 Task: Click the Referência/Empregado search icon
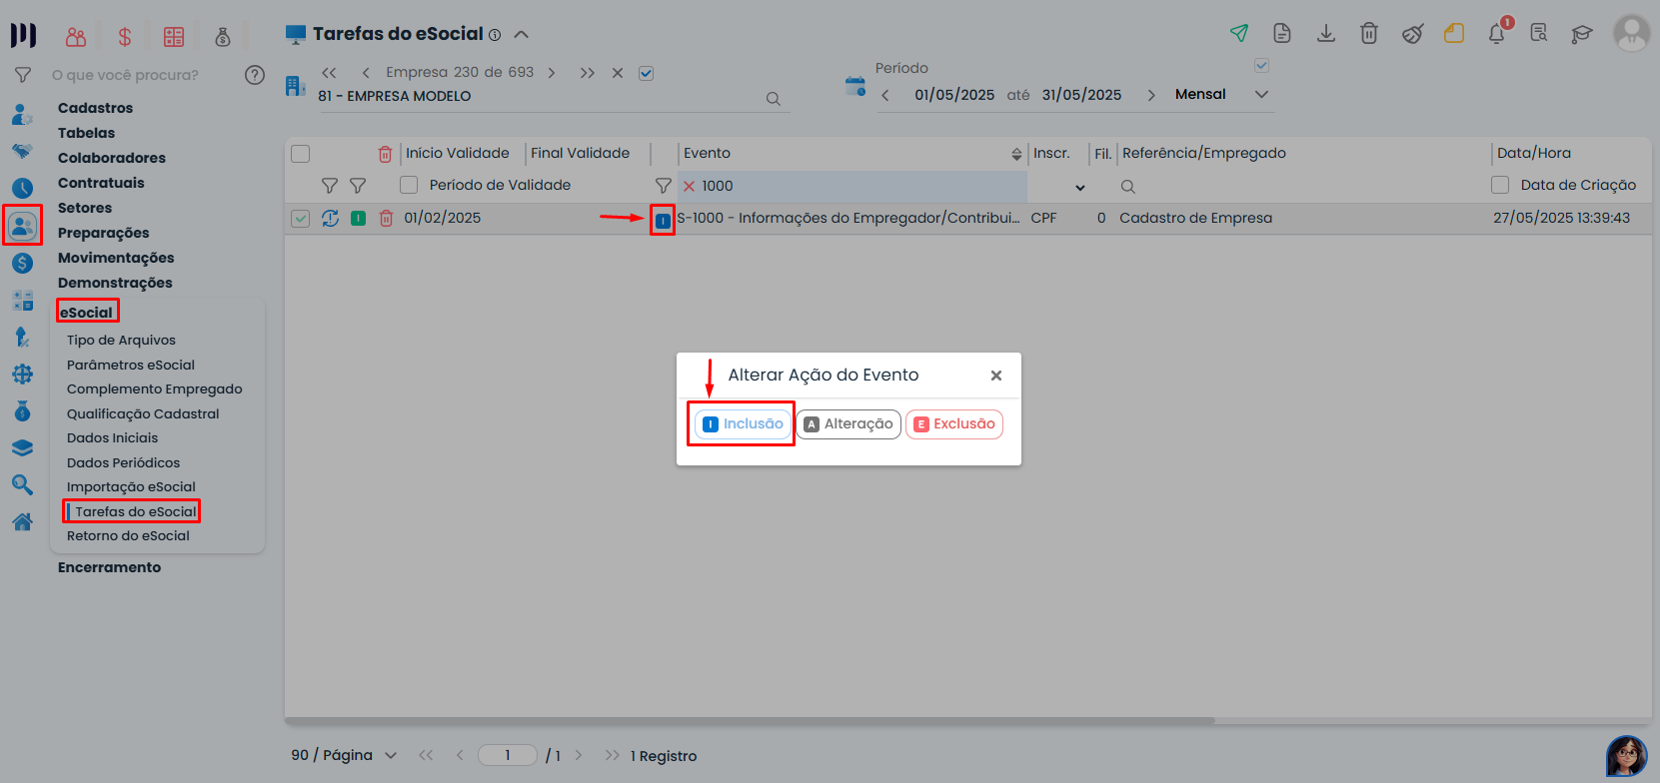tap(1128, 187)
